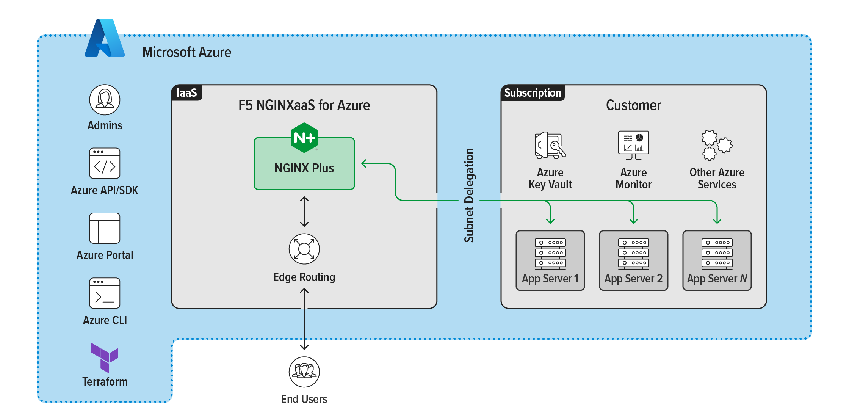Click the purple Terraform logo

tap(105, 358)
